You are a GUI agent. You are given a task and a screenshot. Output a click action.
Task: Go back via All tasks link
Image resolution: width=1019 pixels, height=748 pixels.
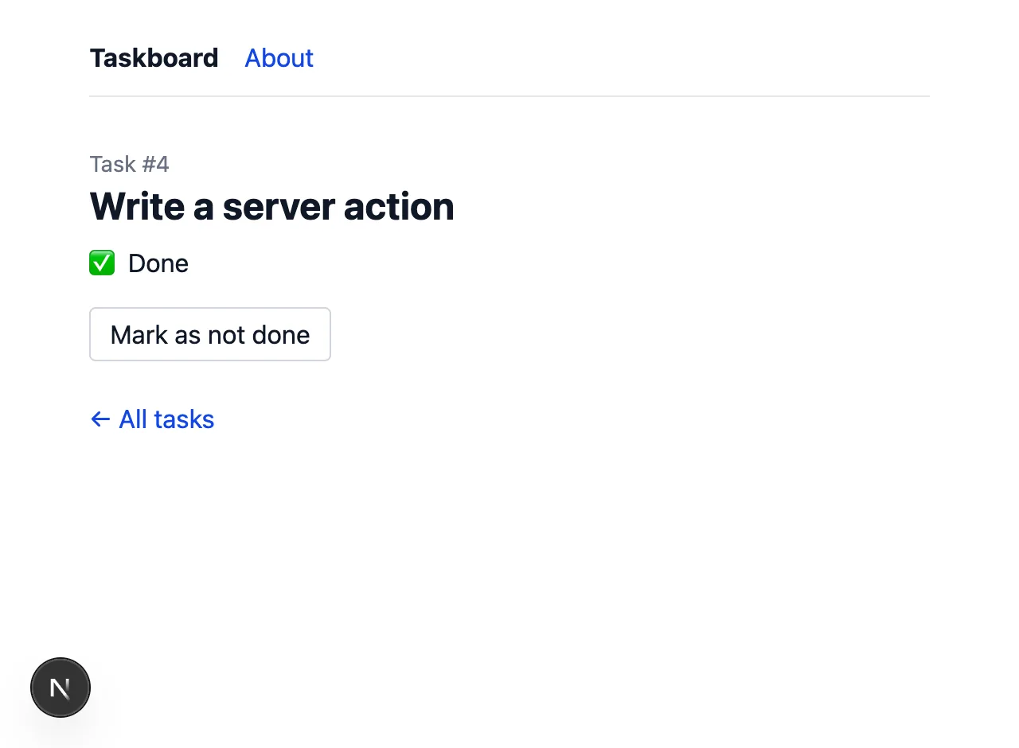tap(152, 419)
